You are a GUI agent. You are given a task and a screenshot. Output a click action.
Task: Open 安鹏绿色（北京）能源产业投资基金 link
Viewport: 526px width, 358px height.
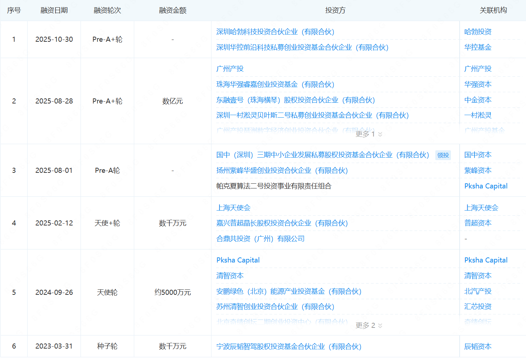click(289, 292)
